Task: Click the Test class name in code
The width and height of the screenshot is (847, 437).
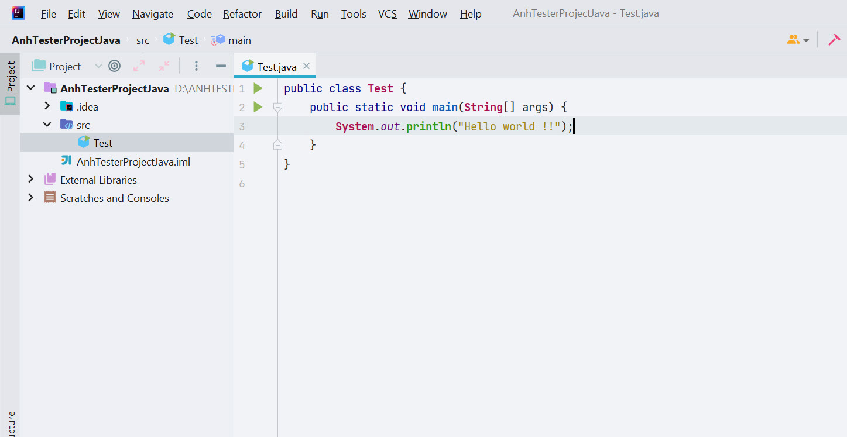Action: (x=380, y=89)
